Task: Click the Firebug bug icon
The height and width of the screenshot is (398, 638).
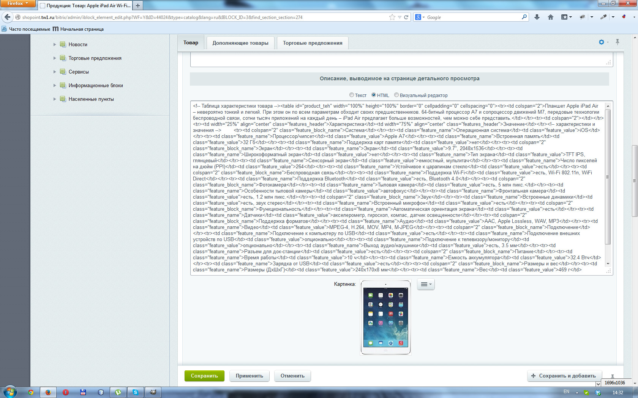Action: click(582, 17)
